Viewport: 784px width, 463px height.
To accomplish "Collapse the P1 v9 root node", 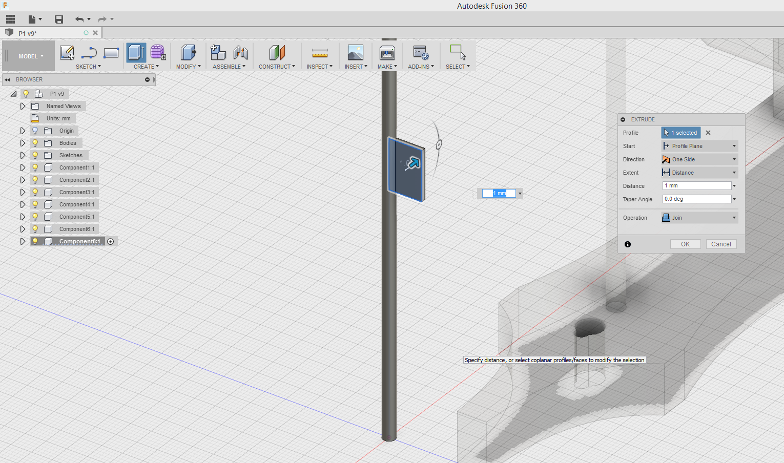I will point(14,94).
